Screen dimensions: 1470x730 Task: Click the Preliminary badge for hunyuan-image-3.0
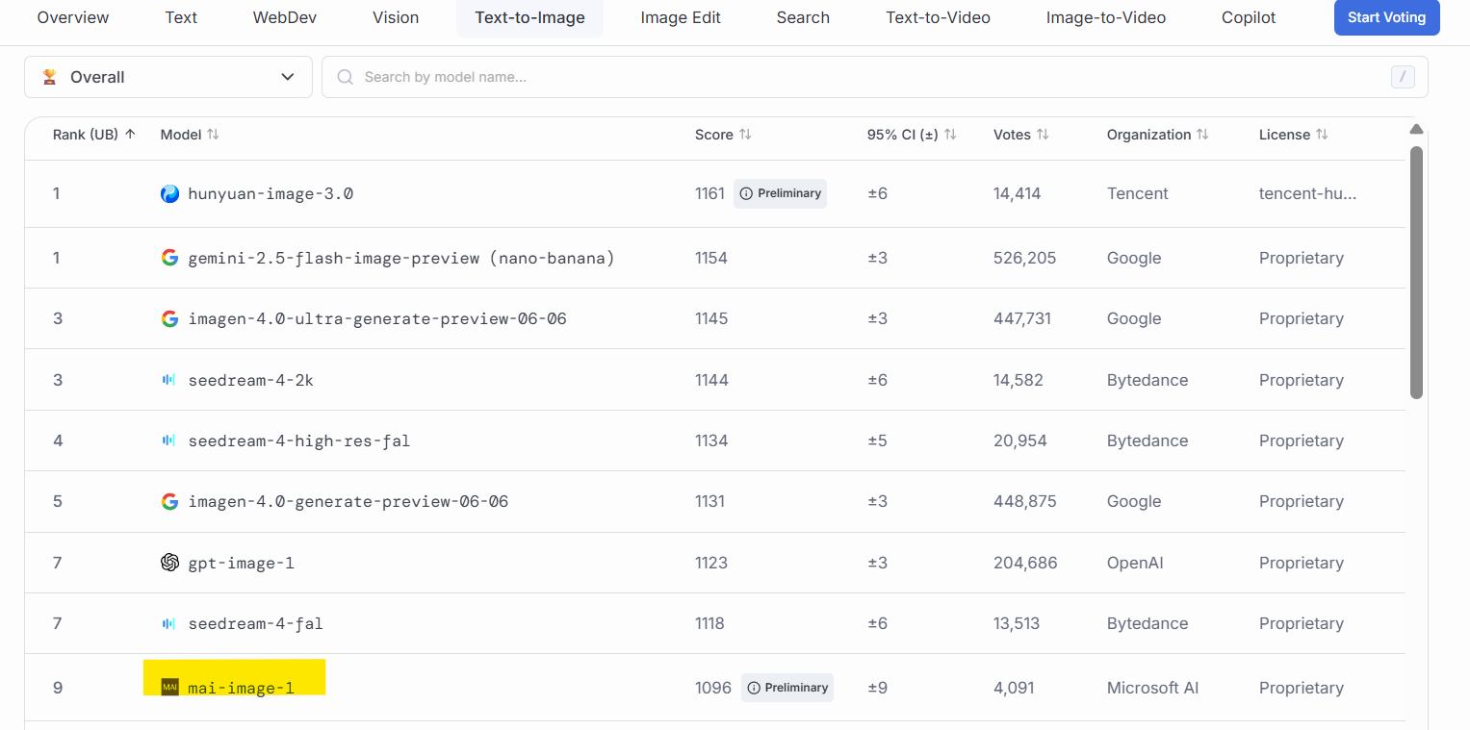(780, 193)
